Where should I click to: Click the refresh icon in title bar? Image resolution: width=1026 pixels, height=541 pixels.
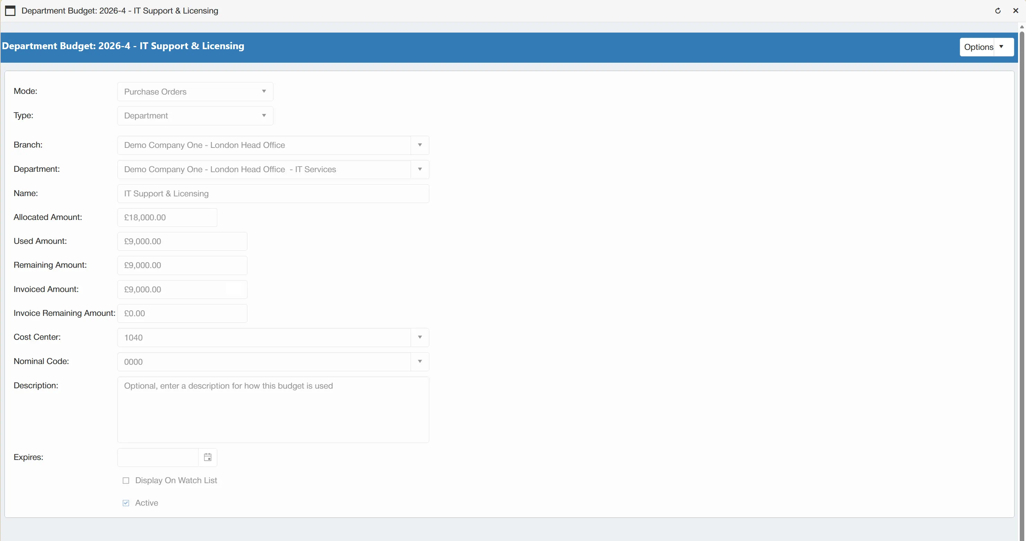998,11
